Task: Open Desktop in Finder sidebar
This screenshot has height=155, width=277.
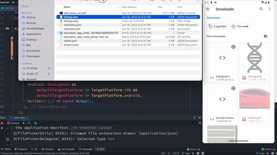Action: [x=29, y=40]
